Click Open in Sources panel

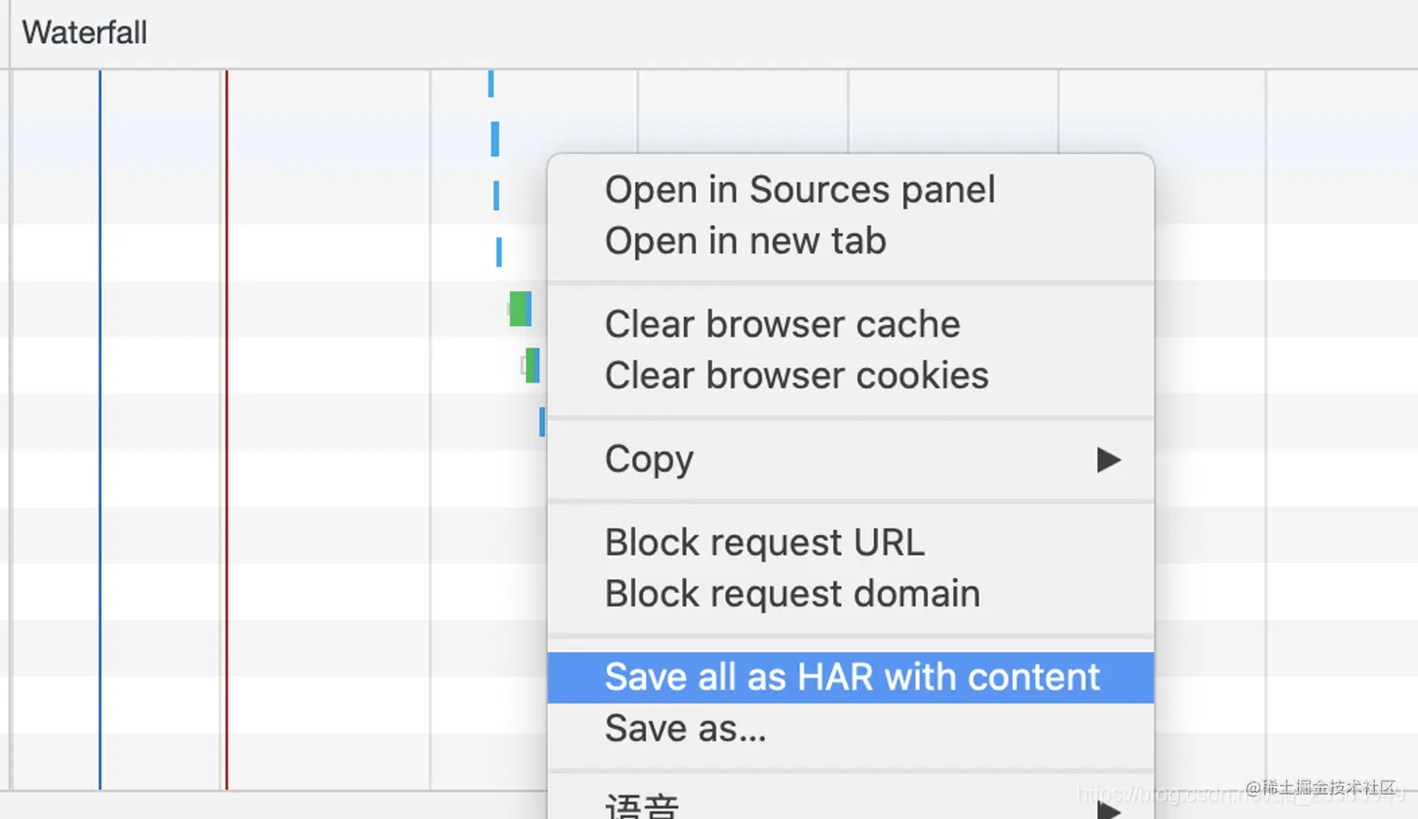(799, 190)
